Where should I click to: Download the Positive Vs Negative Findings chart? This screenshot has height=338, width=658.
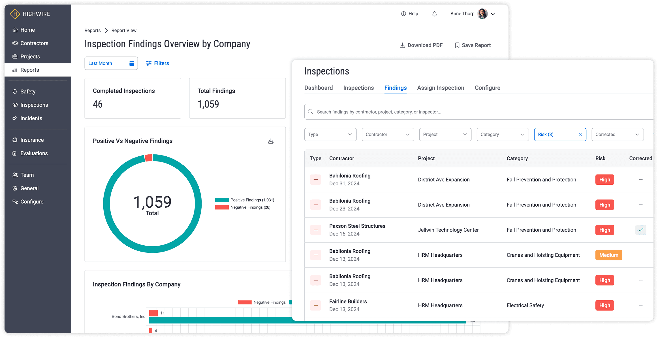click(x=271, y=141)
